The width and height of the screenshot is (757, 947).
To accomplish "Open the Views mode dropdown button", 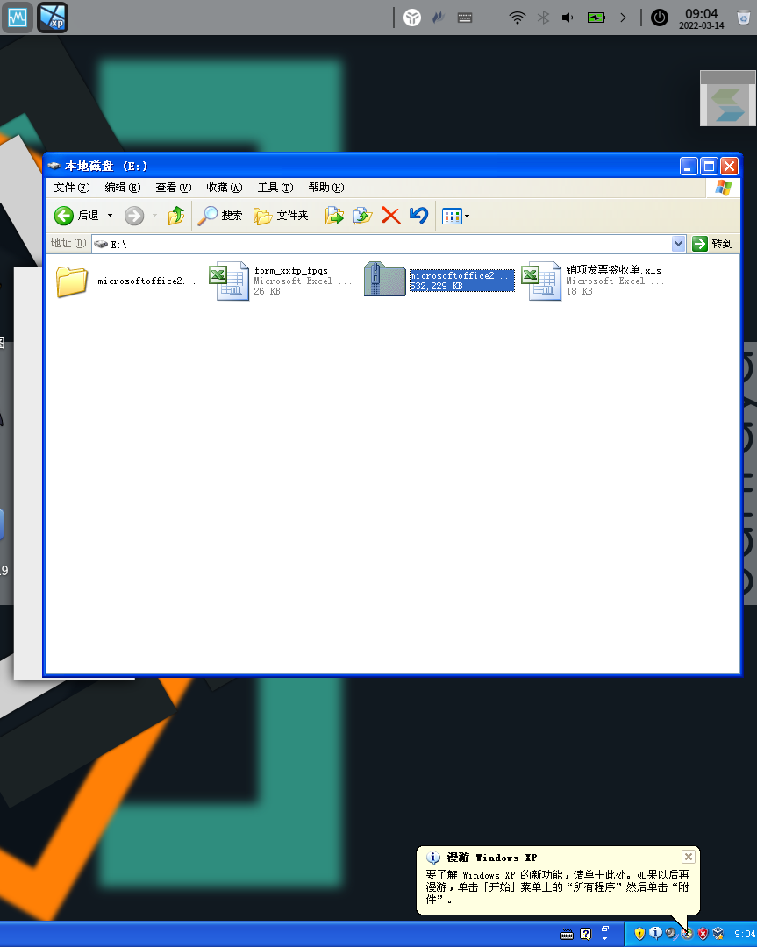I will coord(455,216).
